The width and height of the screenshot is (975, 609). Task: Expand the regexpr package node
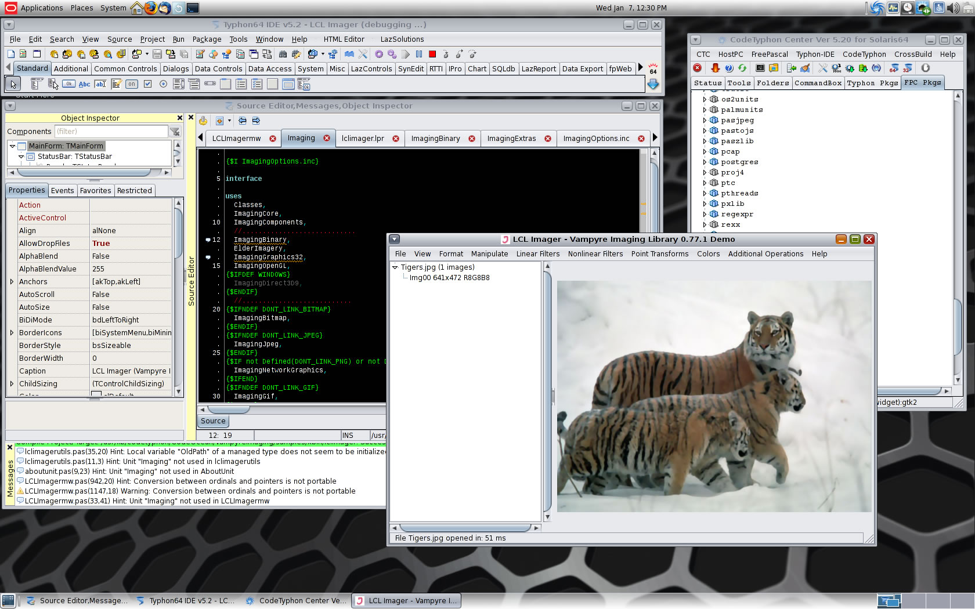click(705, 214)
